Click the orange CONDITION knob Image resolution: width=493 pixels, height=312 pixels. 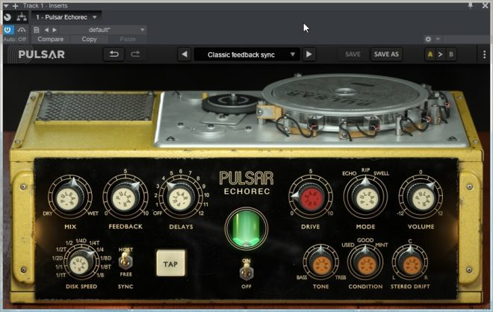(365, 263)
